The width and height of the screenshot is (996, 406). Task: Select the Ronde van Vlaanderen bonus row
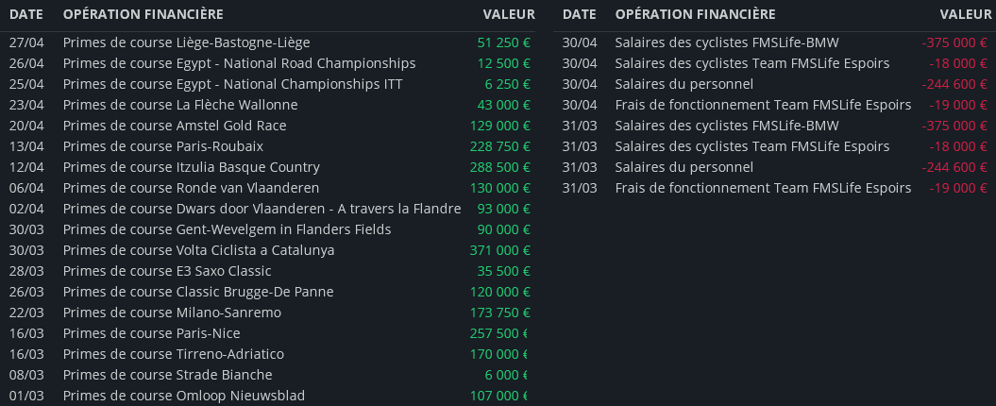click(191, 188)
